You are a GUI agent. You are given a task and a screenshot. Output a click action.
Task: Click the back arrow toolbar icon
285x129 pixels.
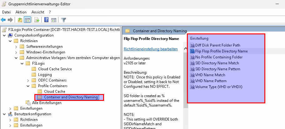(x=3, y=20)
